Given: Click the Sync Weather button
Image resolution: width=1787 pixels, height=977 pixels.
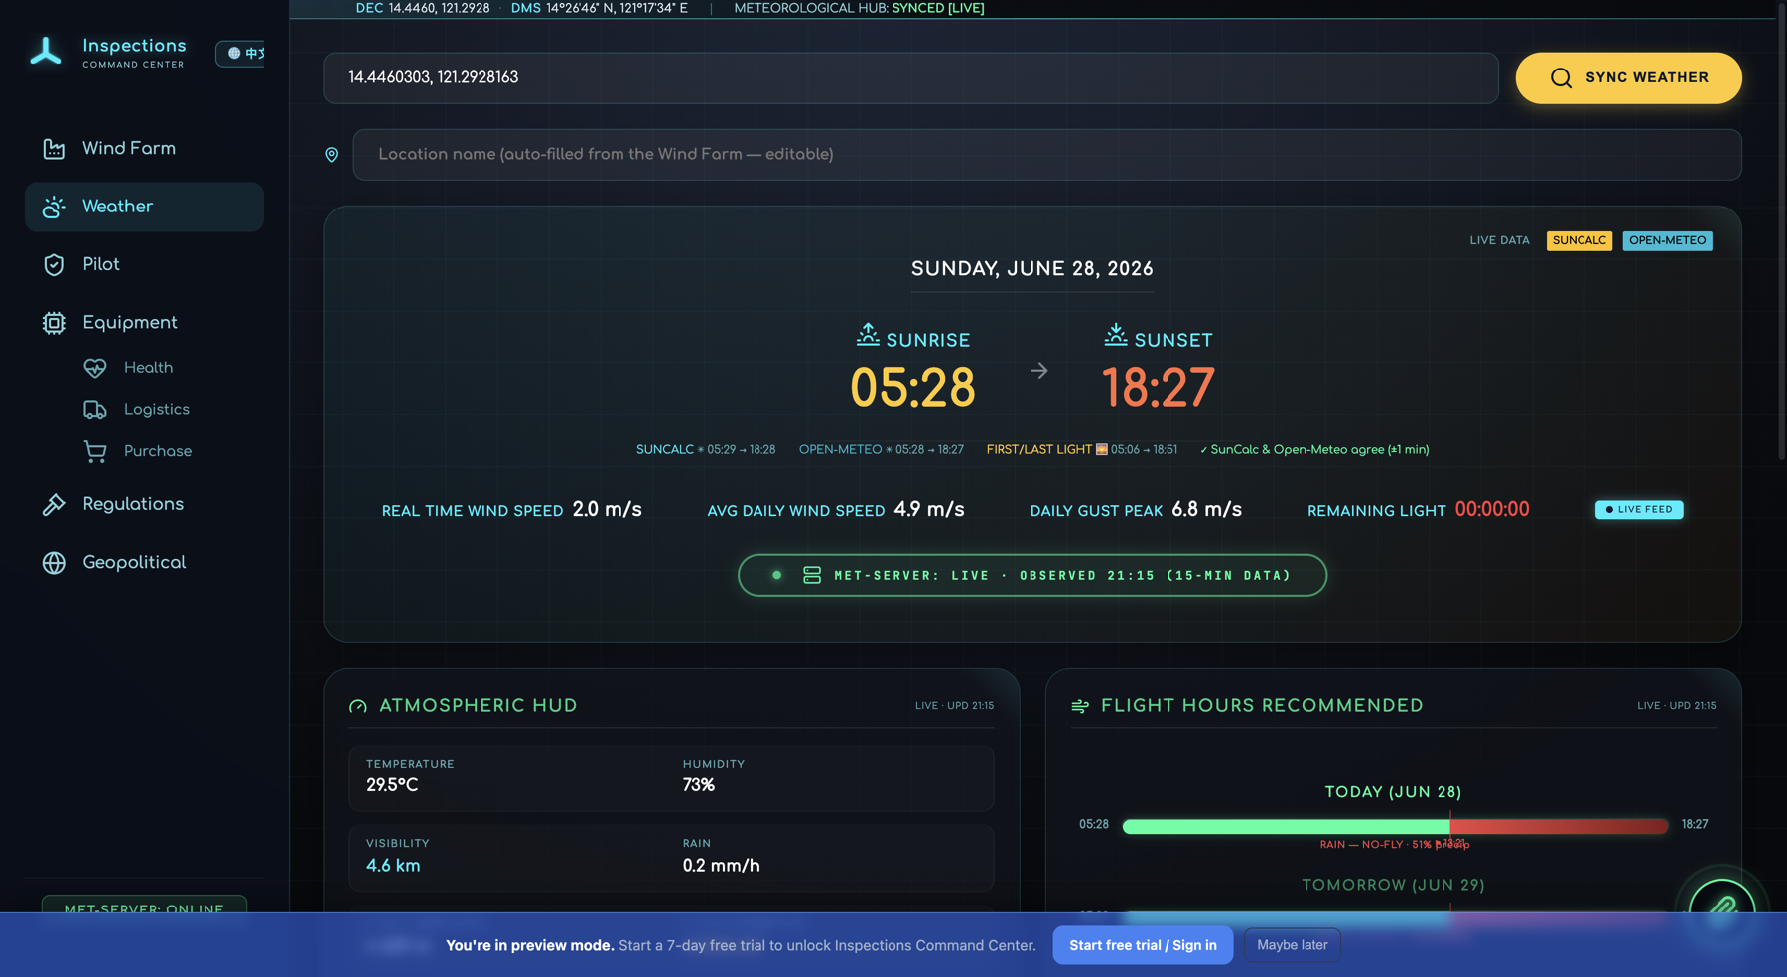Looking at the screenshot, I should point(1628,77).
